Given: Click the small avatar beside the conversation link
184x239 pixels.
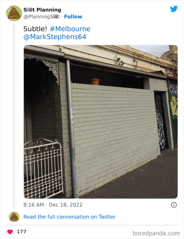Looking at the screenshot, I should 14,217.
